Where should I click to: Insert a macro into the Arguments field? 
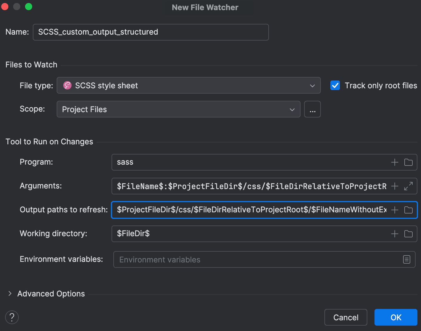(x=394, y=186)
